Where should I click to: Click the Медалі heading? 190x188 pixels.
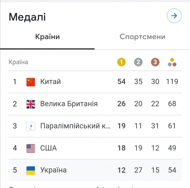tap(27, 17)
